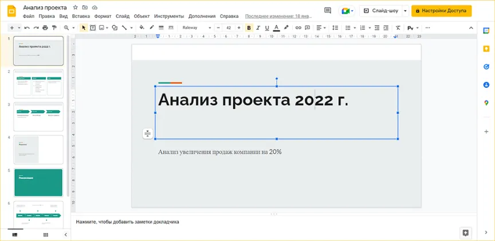Toggle bold formatting

pyautogui.click(x=249, y=28)
